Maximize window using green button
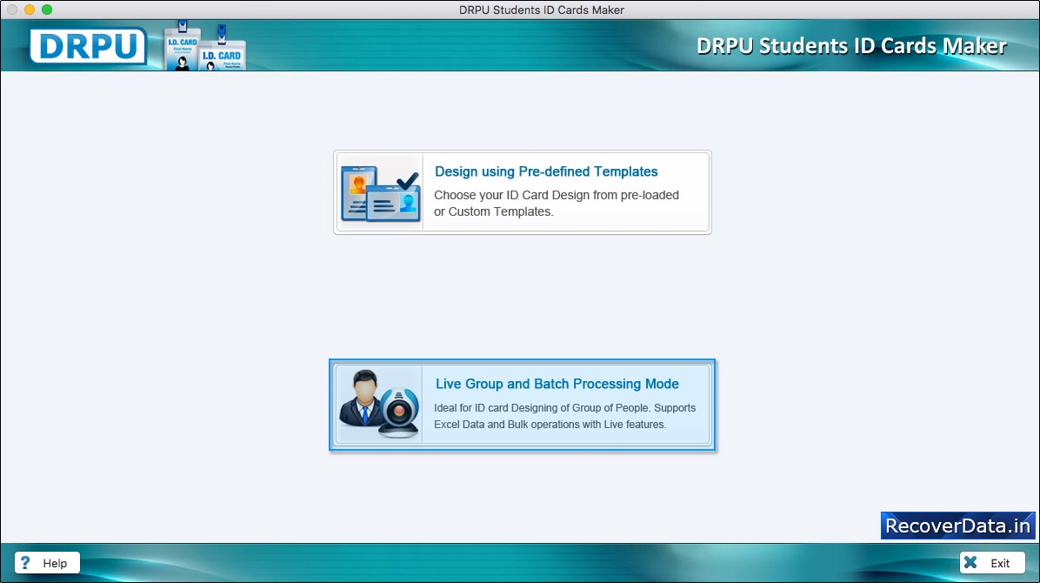Image resolution: width=1040 pixels, height=583 pixels. click(x=46, y=10)
